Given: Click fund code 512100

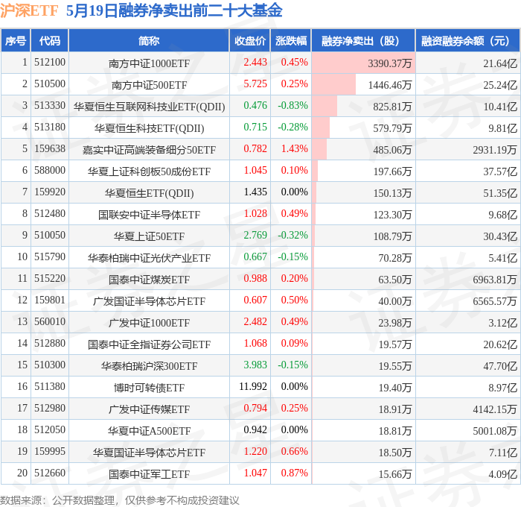Looking at the screenshot, I should [50, 62].
